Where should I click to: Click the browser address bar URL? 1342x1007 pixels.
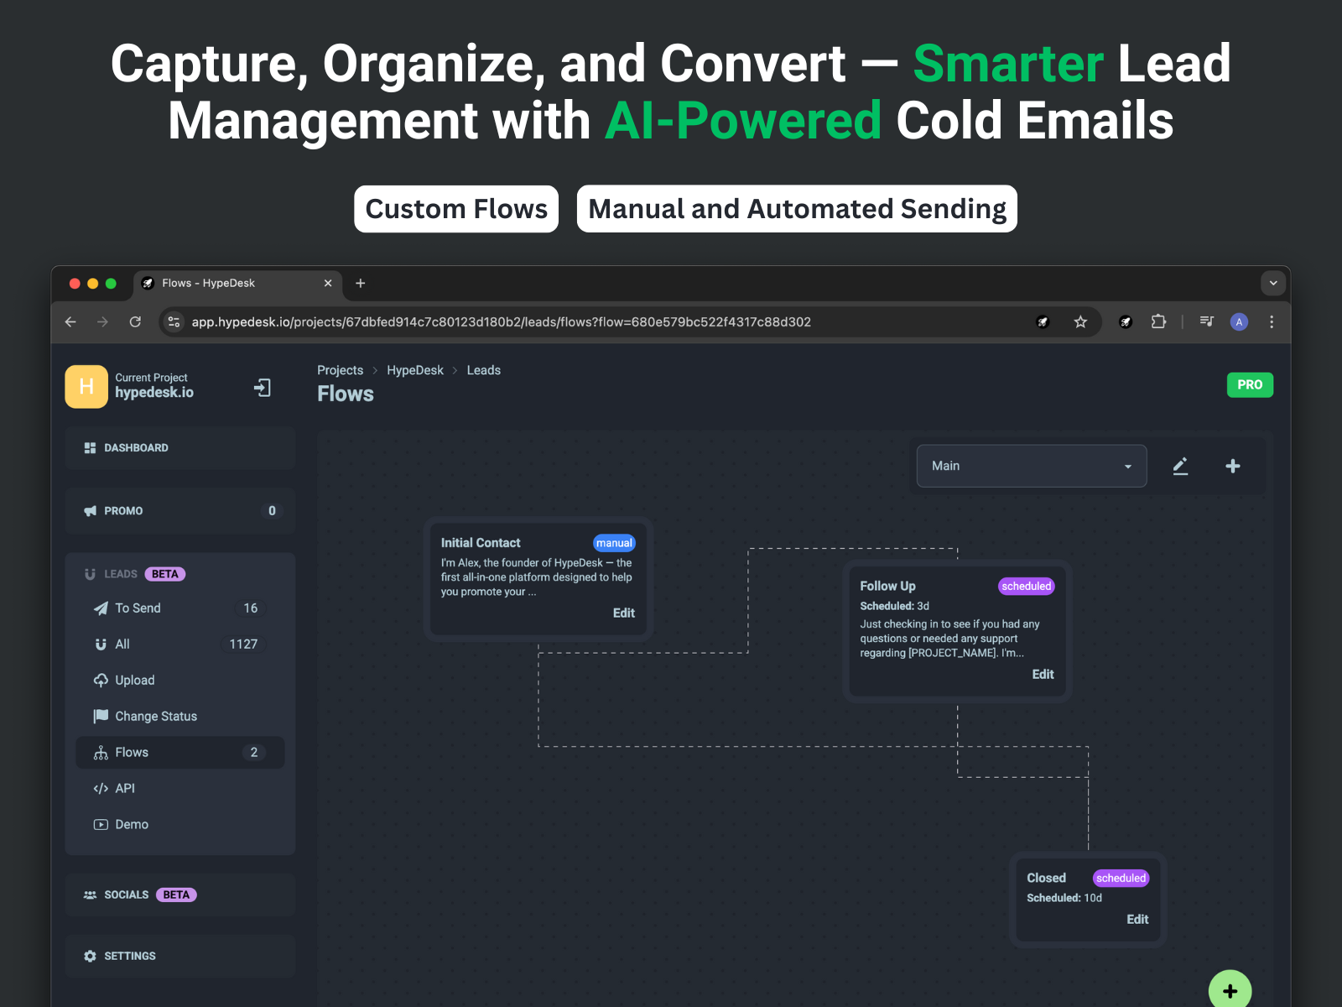click(501, 322)
